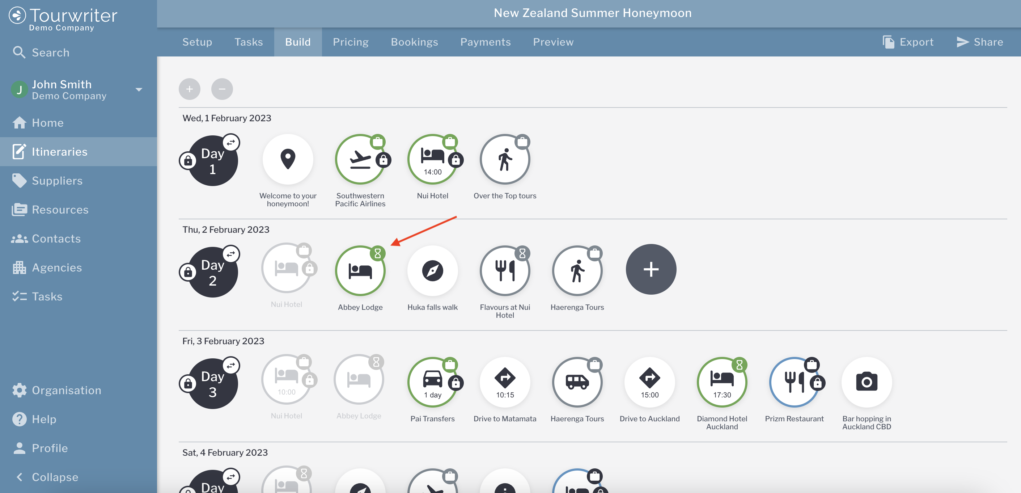Toggle the lock on Day 2
The height and width of the screenshot is (493, 1021).
tap(188, 272)
